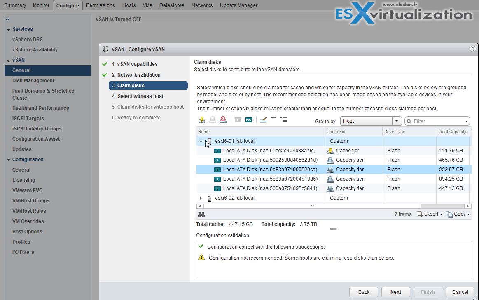Click the mark as flash disk icon
This screenshot has height=300, width=479.
(238, 120)
